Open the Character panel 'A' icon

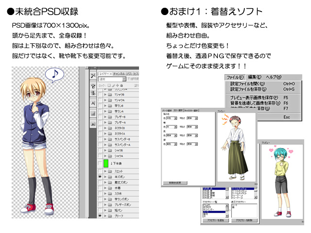coord(93,103)
